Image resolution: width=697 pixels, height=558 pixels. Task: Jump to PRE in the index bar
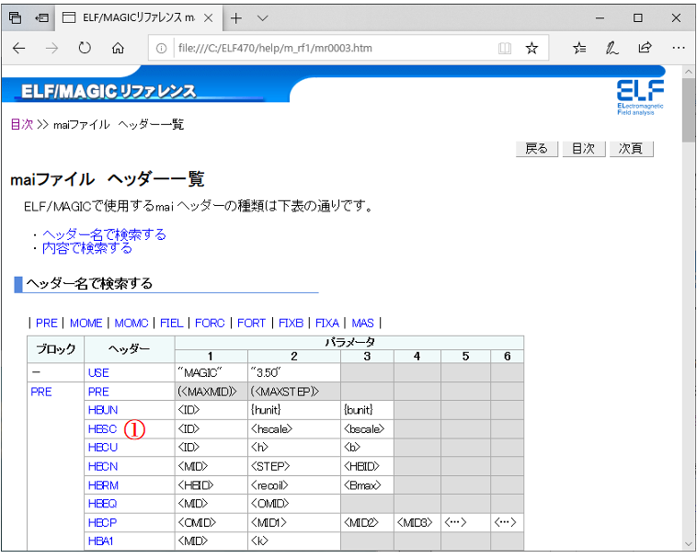tap(47, 323)
